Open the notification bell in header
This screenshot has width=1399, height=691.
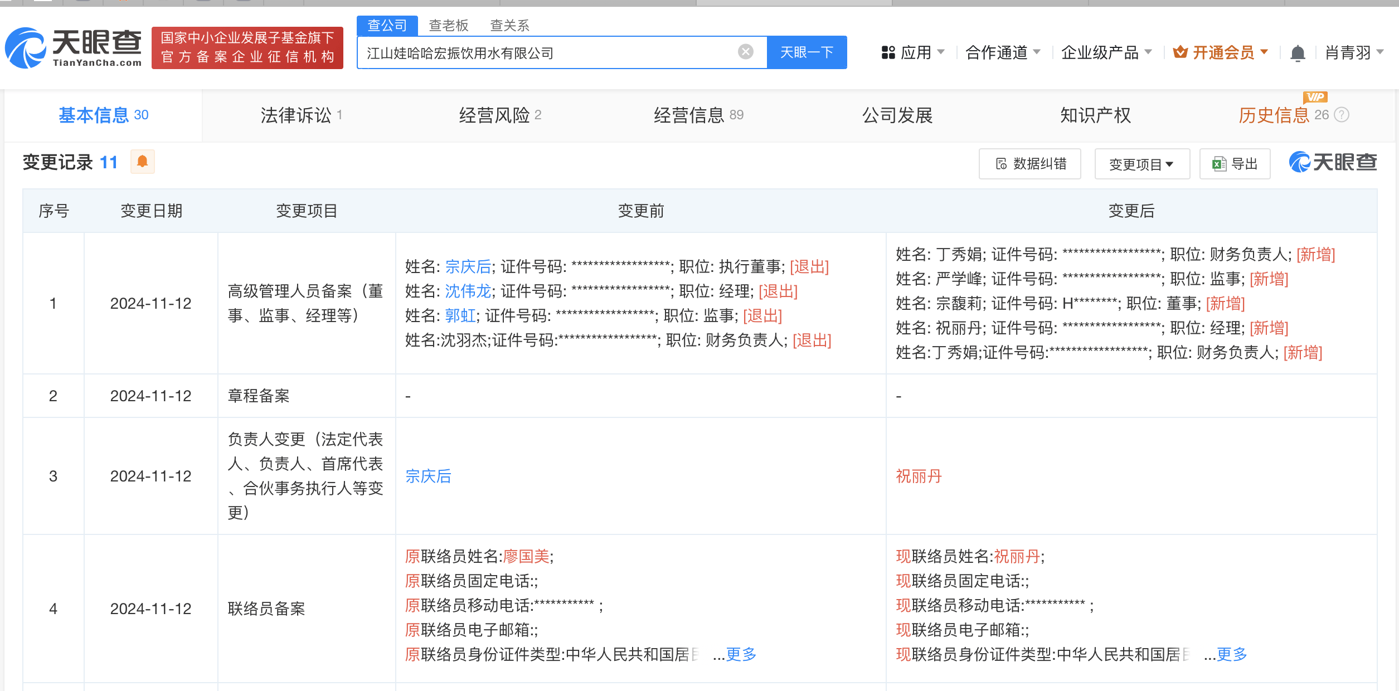pyautogui.click(x=1298, y=53)
